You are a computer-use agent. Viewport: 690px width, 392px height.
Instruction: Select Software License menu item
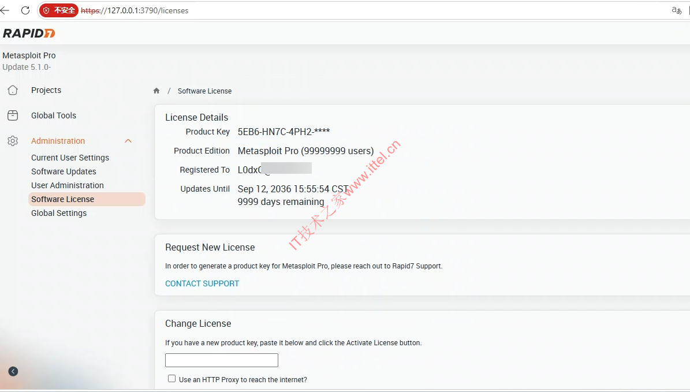pos(87,199)
